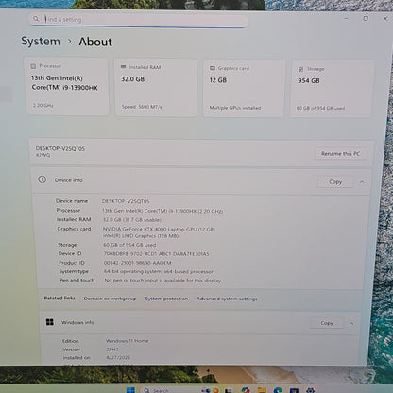
Task: Click the Find a setting search box
Action: (x=139, y=20)
